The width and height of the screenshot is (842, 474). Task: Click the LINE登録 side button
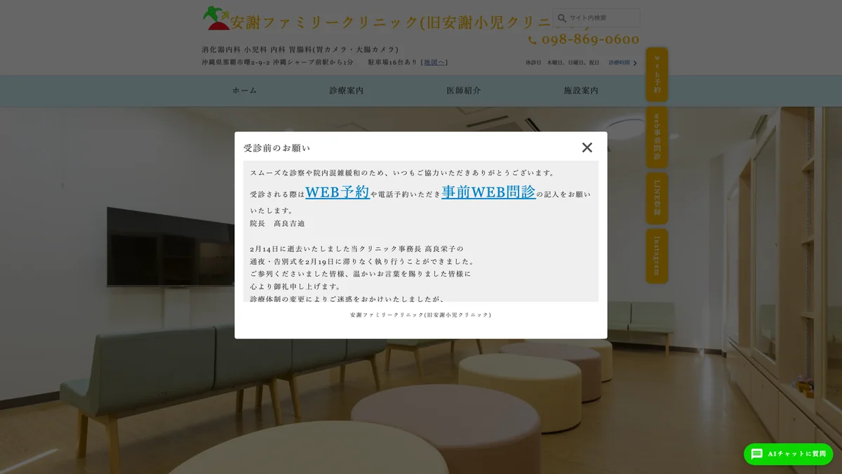[657, 198]
